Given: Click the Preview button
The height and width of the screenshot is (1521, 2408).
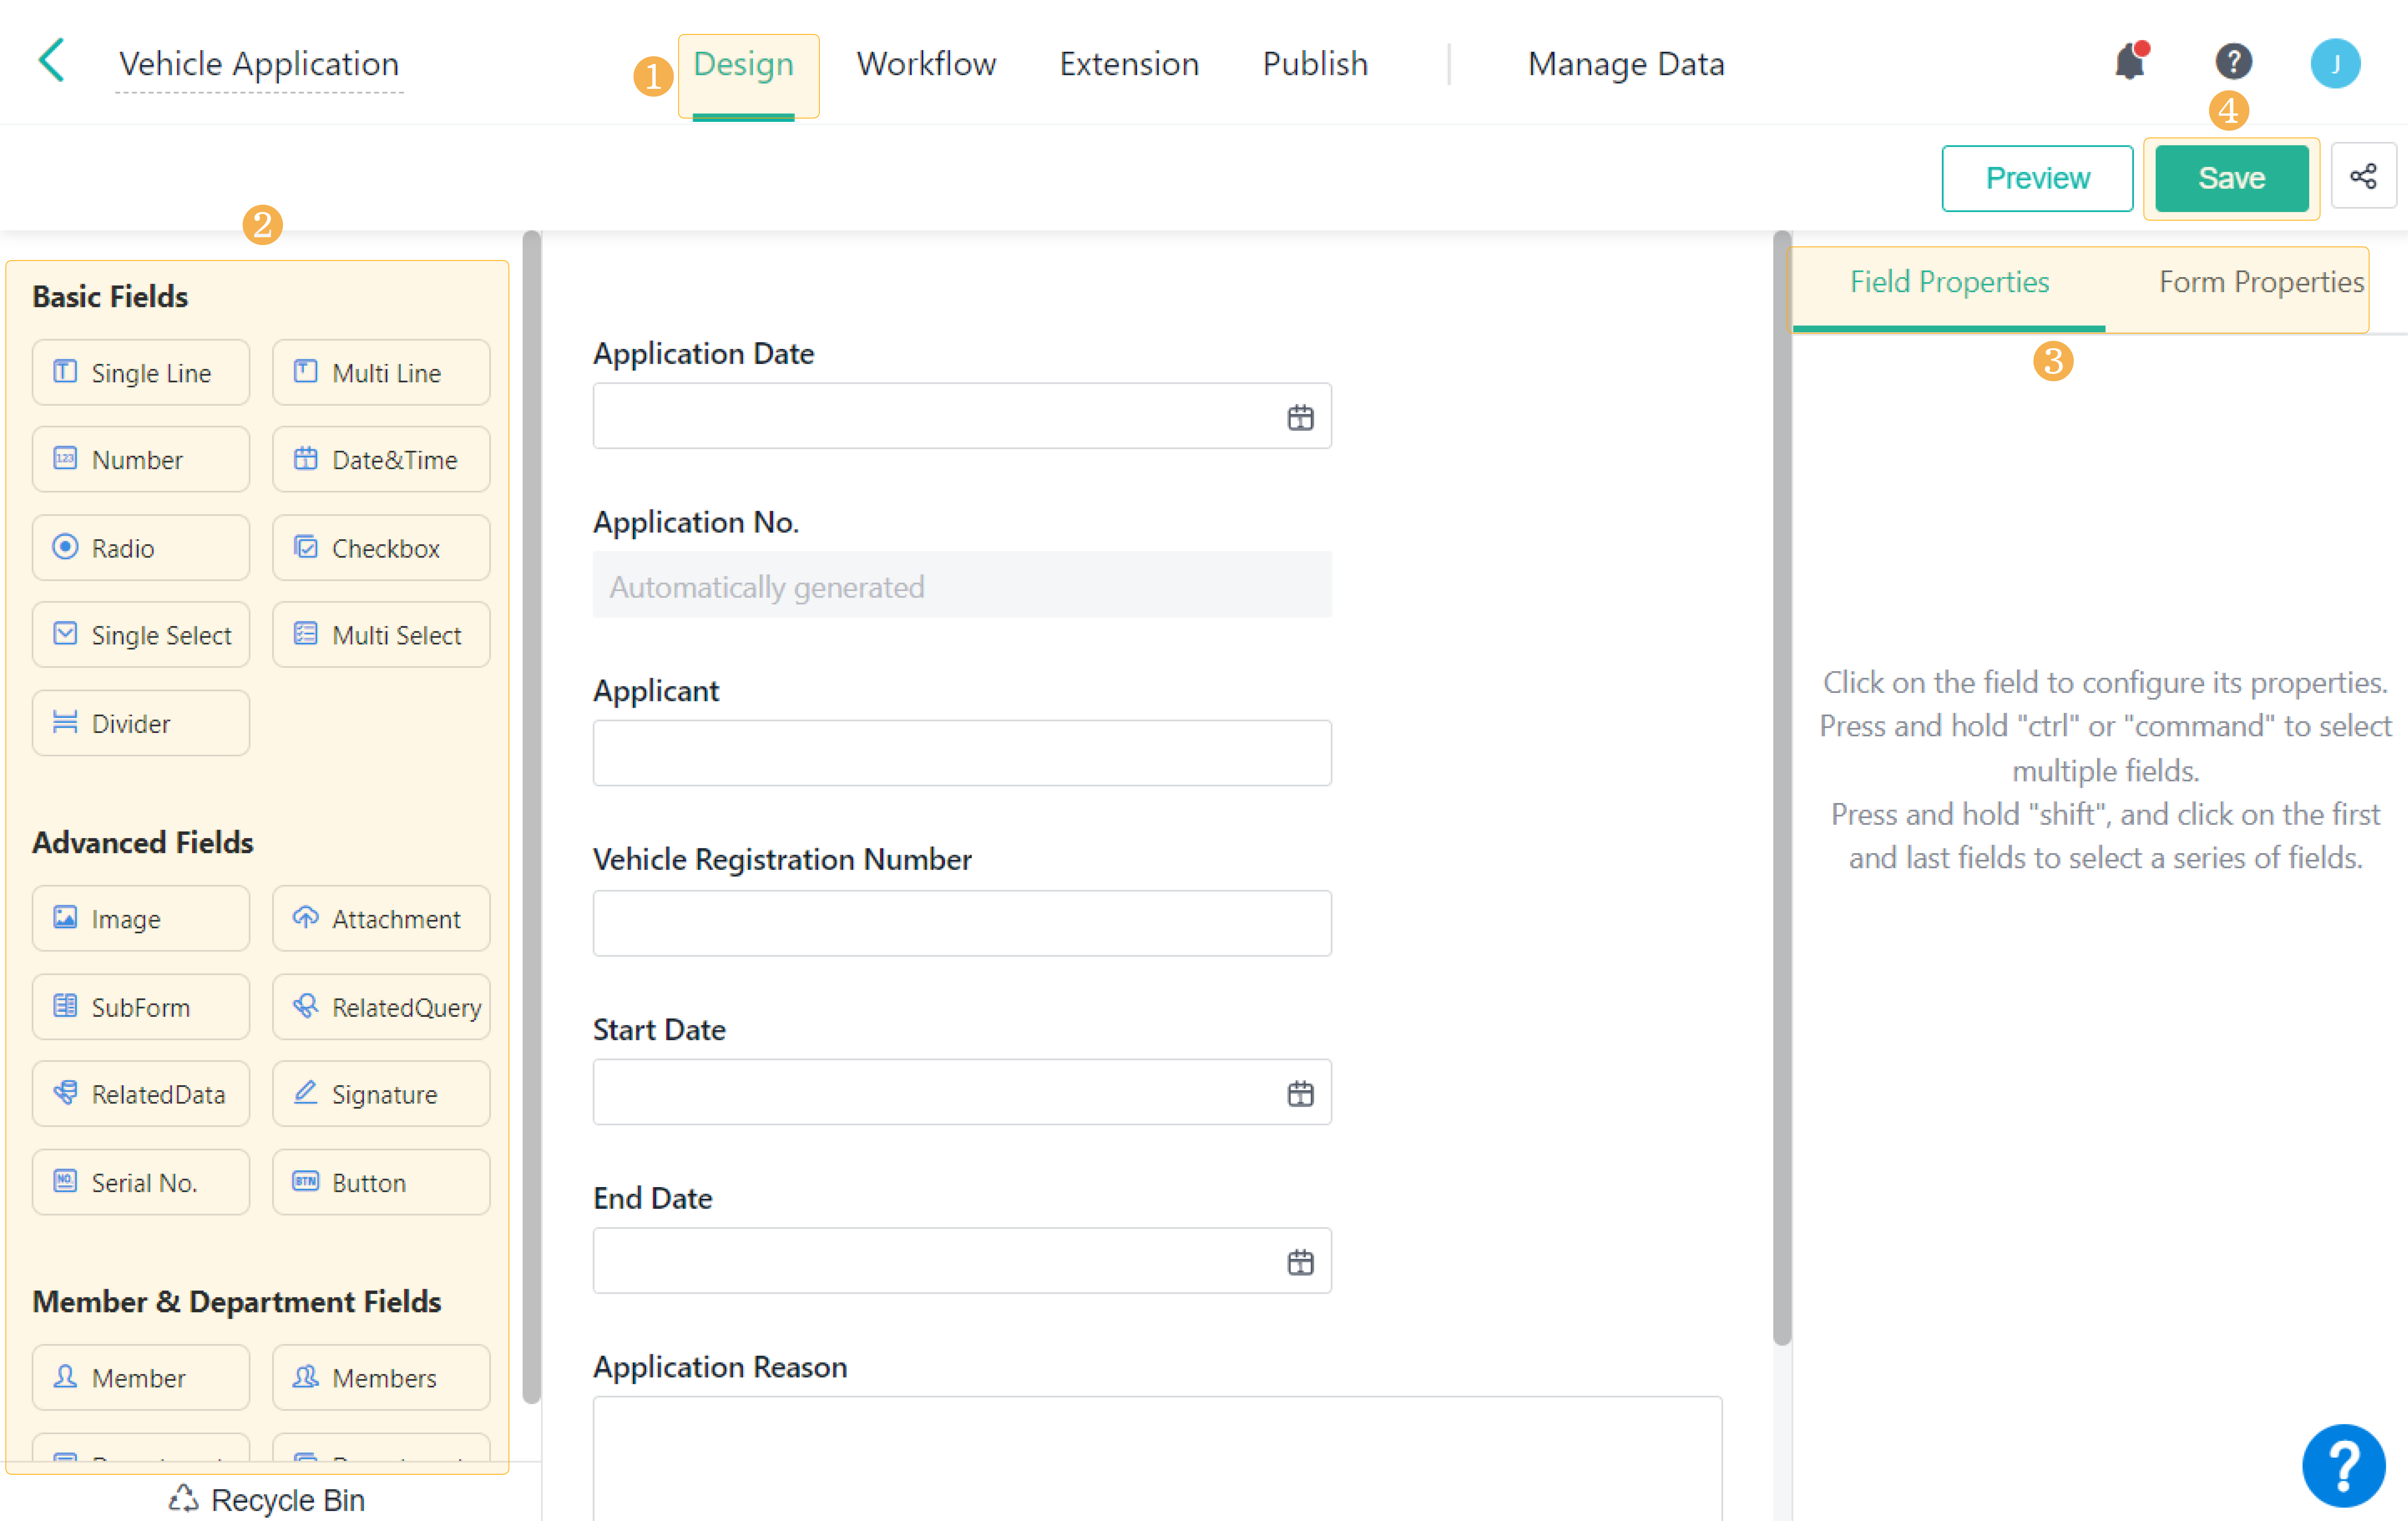Looking at the screenshot, I should [2037, 178].
